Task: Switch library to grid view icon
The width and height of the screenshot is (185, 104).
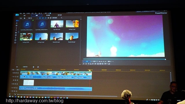Action: coord(48,18)
